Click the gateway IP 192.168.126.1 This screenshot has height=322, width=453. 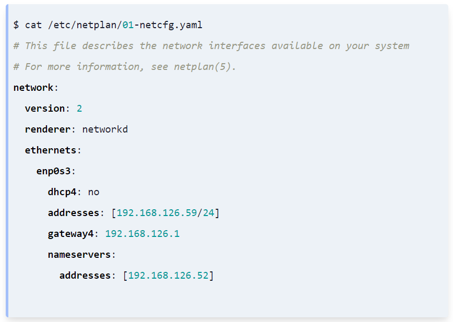tap(142, 234)
